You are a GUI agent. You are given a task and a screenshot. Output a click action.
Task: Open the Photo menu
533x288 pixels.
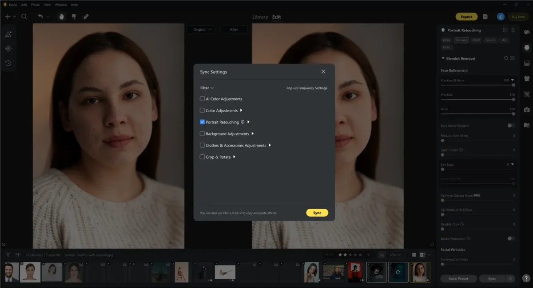(35, 4)
